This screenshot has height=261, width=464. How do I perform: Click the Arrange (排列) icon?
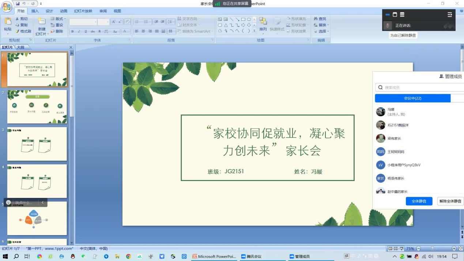click(x=263, y=22)
